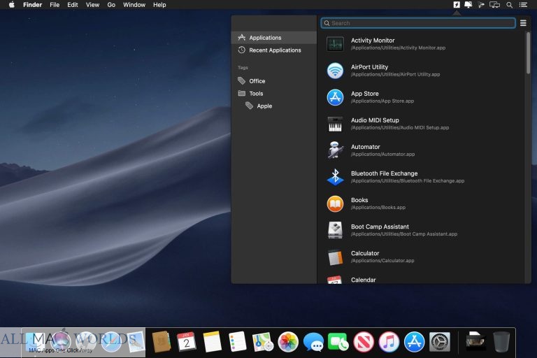Viewport: 537px width, 358px height.
Task: Open Notification Center list icon
Action: pyautogui.click(x=523, y=5)
